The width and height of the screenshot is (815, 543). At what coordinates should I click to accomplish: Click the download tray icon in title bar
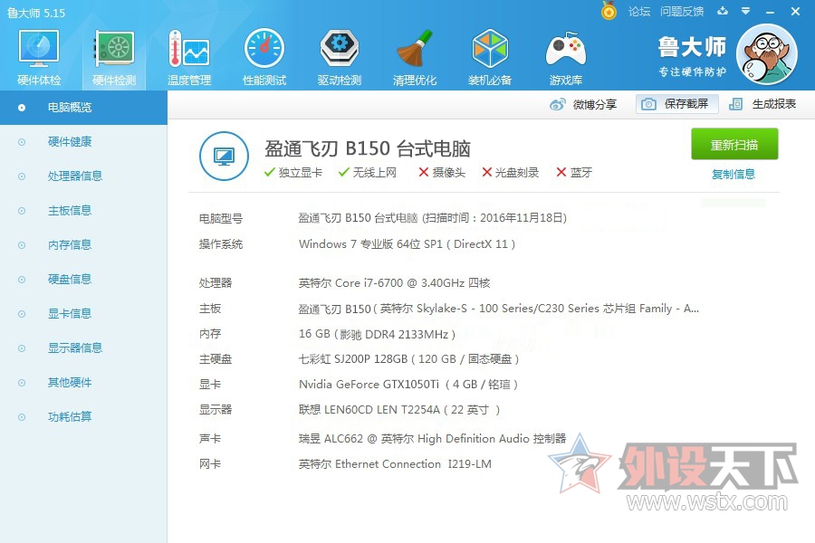click(x=723, y=11)
